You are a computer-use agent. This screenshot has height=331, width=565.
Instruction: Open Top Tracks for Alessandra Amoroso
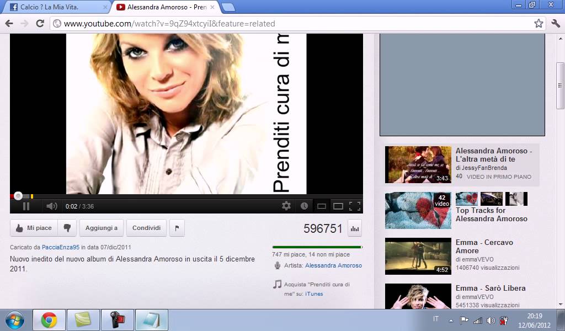[x=492, y=215]
